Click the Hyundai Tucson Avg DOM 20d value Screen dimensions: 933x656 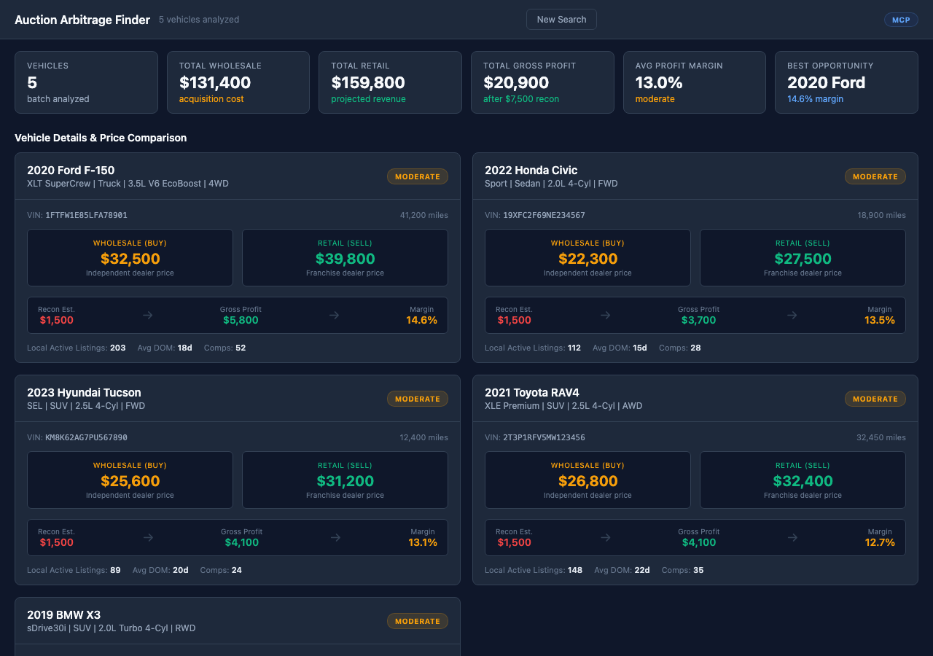(181, 571)
